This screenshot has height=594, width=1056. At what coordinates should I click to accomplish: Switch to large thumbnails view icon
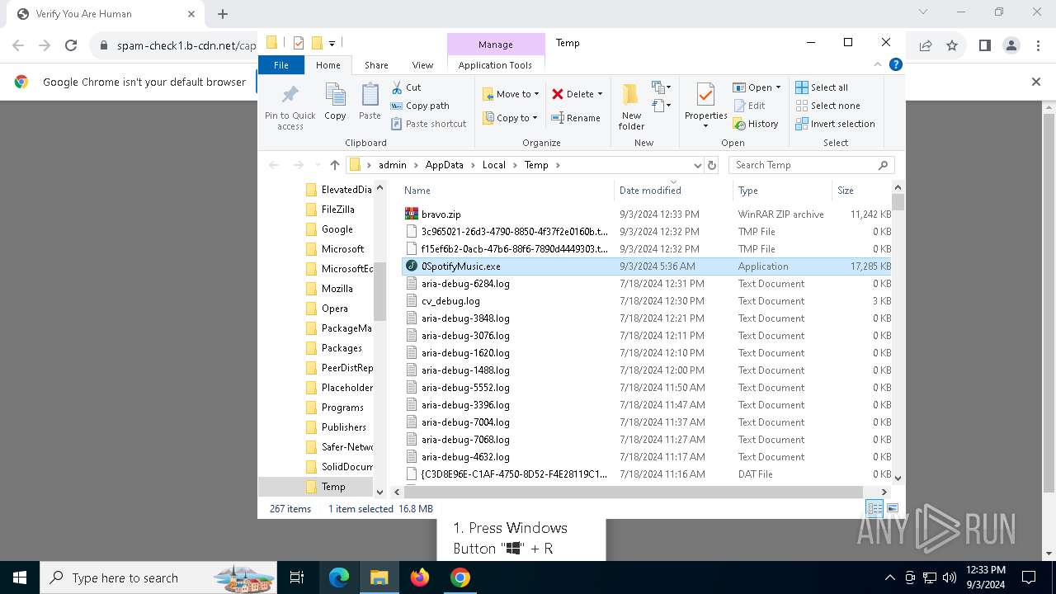892,509
